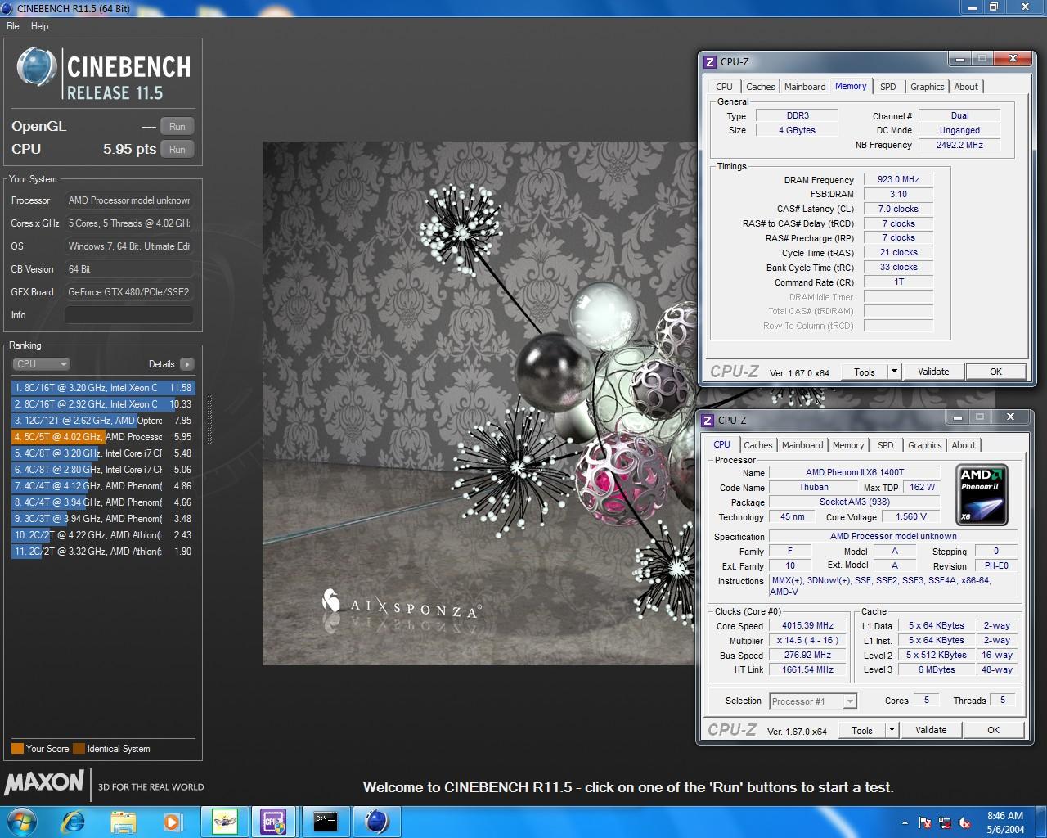Click the brown Identical System legend swatch
Screen dimensions: 1047x838
coord(79,749)
